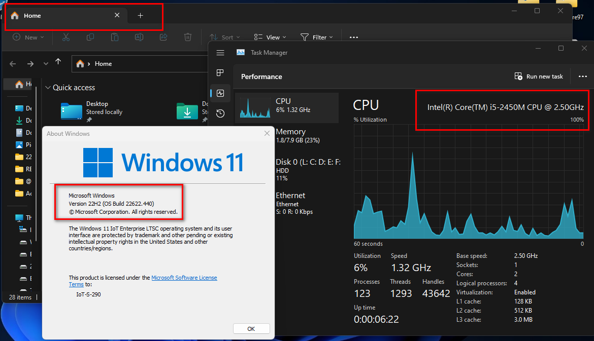Click the Cut icon in File Explorer toolbar
Viewport: 594px width, 341px height.
tap(66, 37)
